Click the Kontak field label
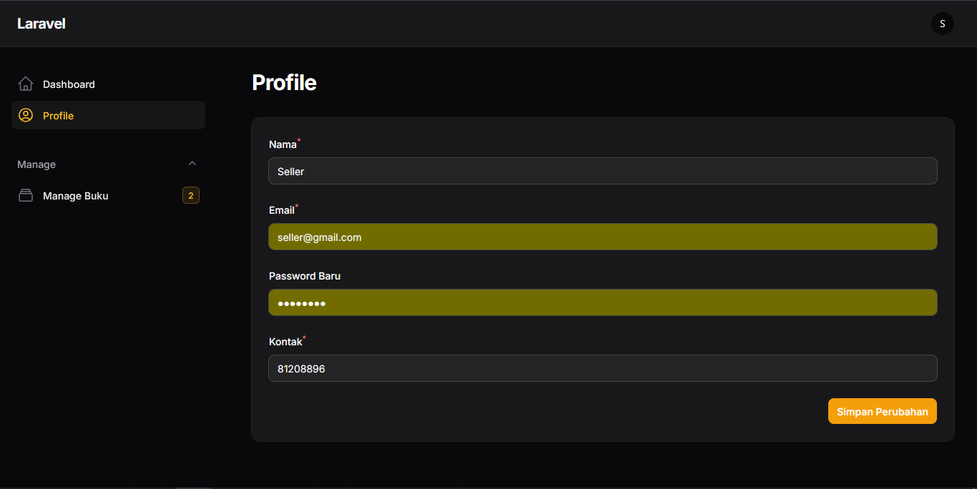The height and width of the screenshot is (489, 977). 285,342
